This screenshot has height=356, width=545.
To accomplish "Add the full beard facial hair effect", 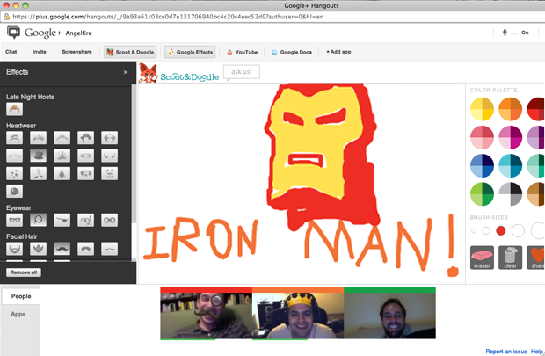I will click(38, 249).
